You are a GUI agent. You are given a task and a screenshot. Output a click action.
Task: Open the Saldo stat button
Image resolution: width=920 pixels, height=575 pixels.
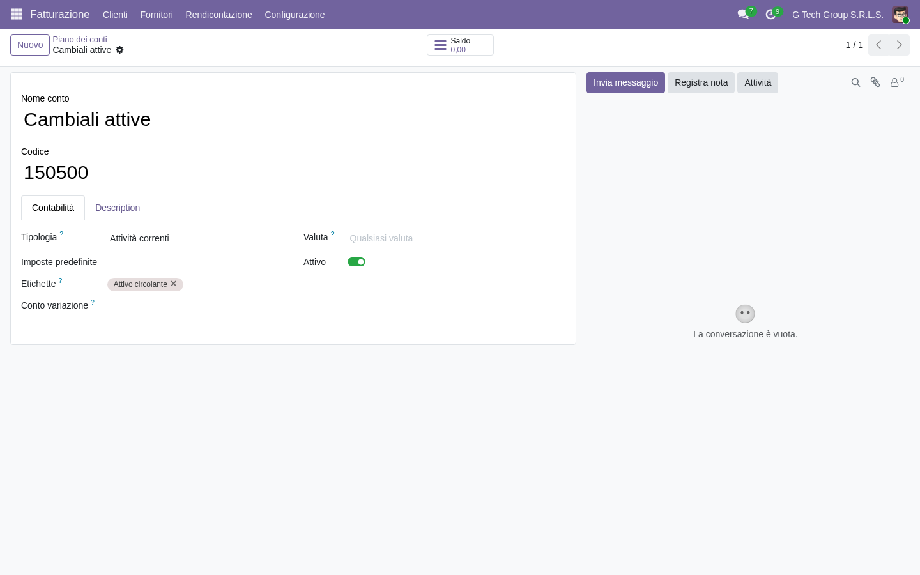[460, 45]
